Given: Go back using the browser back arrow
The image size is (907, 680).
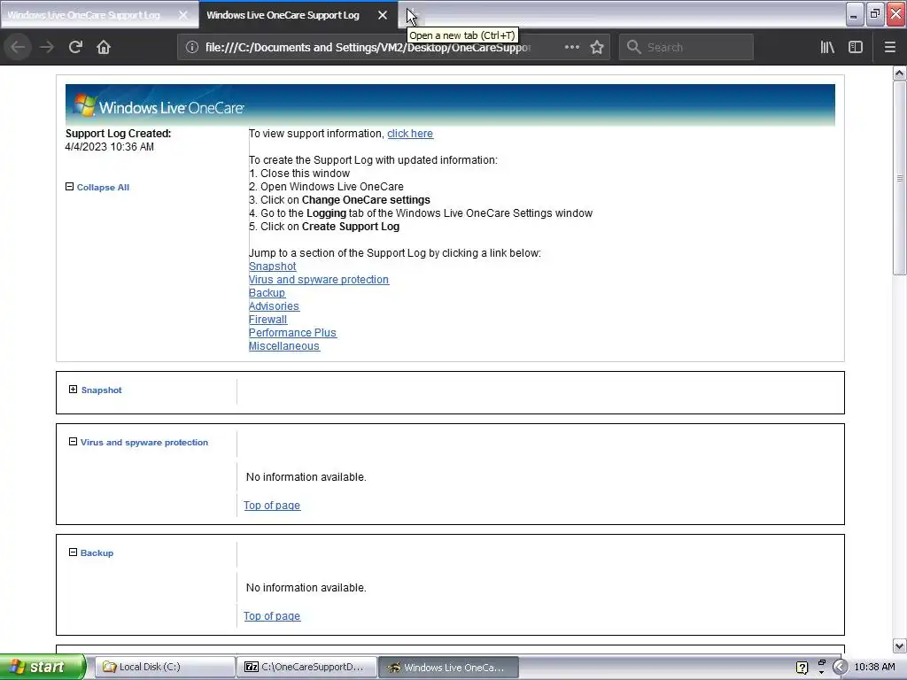Looking at the screenshot, I should tap(18, 47).
